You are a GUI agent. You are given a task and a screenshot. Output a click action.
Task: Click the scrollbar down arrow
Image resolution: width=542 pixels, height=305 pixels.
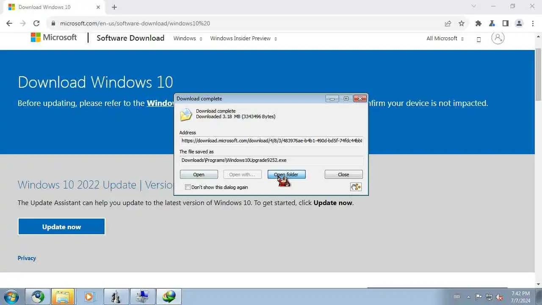[x=539, y=284]
